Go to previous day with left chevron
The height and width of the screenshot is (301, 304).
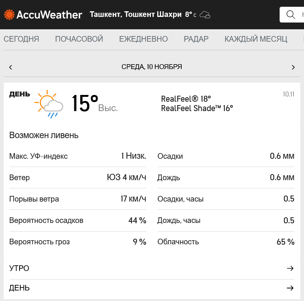(11, 67)
